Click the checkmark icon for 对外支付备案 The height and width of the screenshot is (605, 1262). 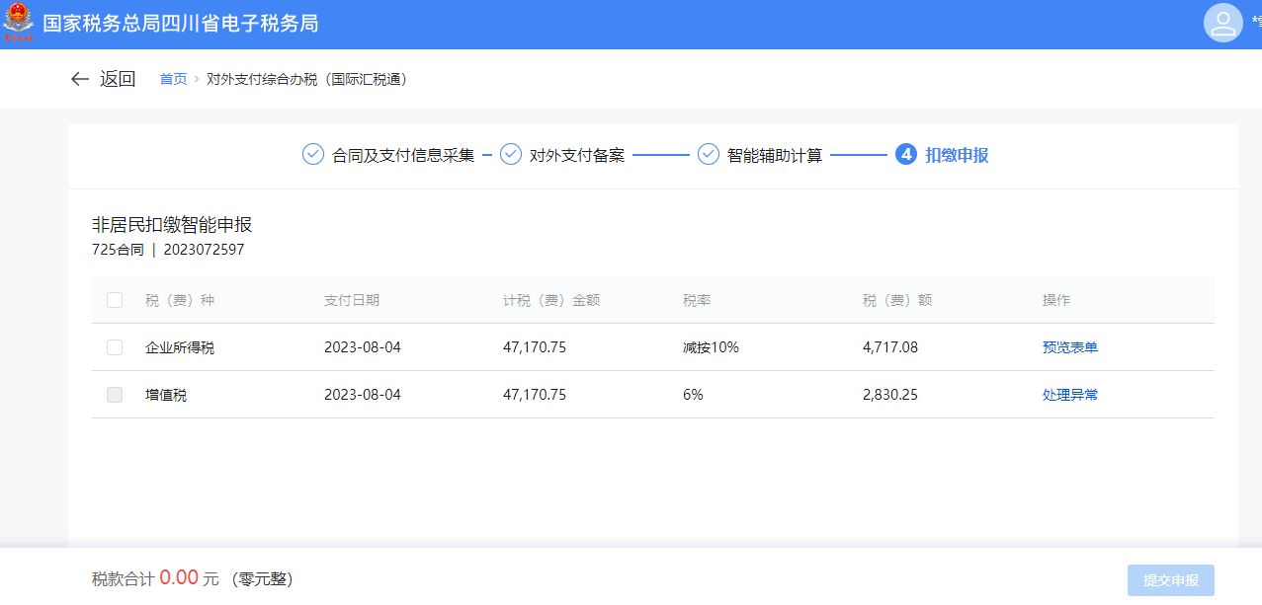(511, 155)
